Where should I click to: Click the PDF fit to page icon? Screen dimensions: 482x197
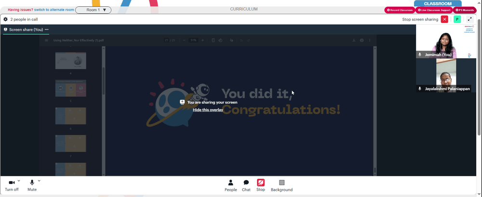click(x=214, y=40)
